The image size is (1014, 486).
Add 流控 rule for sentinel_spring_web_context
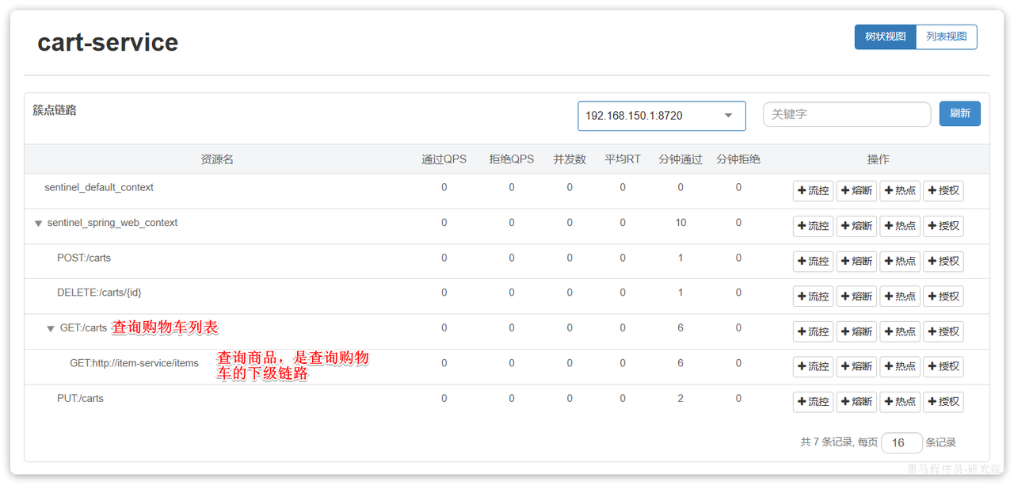point(814,226)
